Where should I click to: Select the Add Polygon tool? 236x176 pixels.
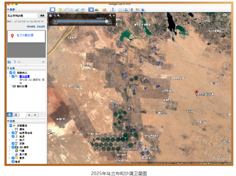[66, 10]
